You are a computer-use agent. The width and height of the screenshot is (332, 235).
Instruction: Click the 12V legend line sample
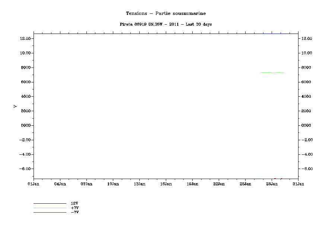[50, 203]
